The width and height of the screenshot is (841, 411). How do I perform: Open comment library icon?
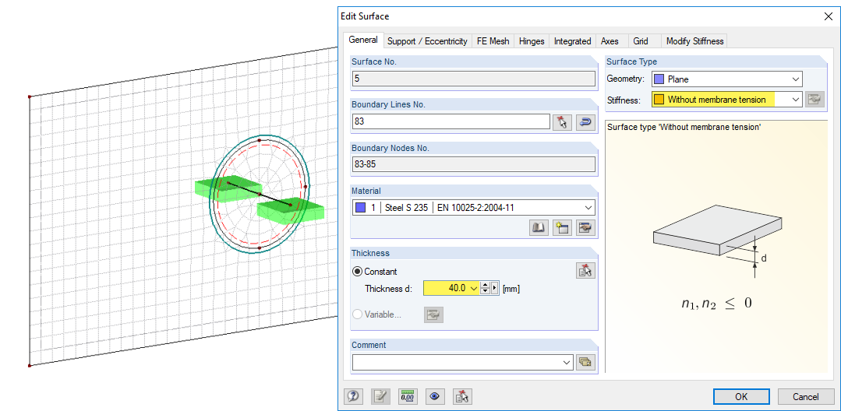(585, 362)
